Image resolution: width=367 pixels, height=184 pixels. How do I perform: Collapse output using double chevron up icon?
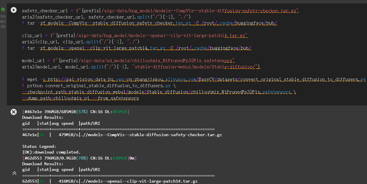(x=14, y=173)
